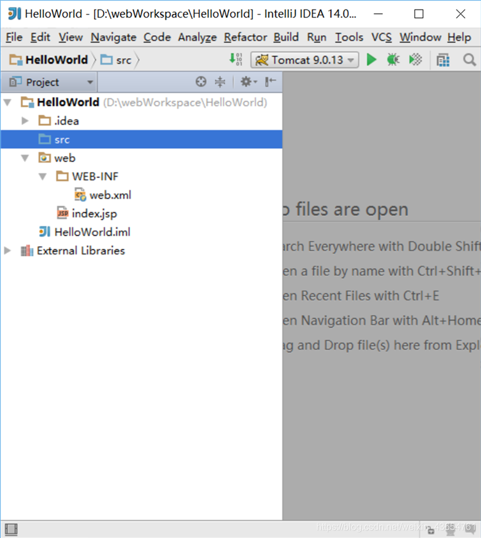
Task: Start debugging with the bug icon
Action: tap(393, 60)
